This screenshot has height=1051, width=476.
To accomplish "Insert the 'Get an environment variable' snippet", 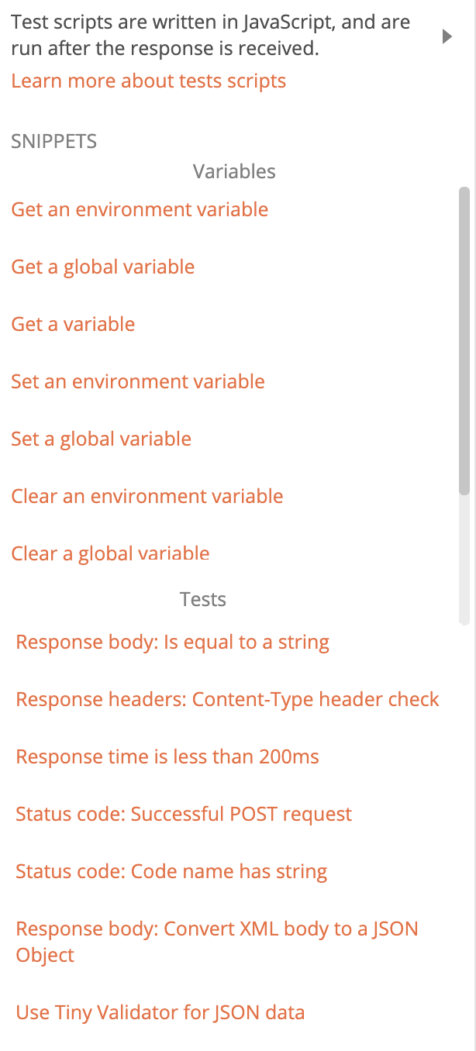I will (x=140, y=209).
